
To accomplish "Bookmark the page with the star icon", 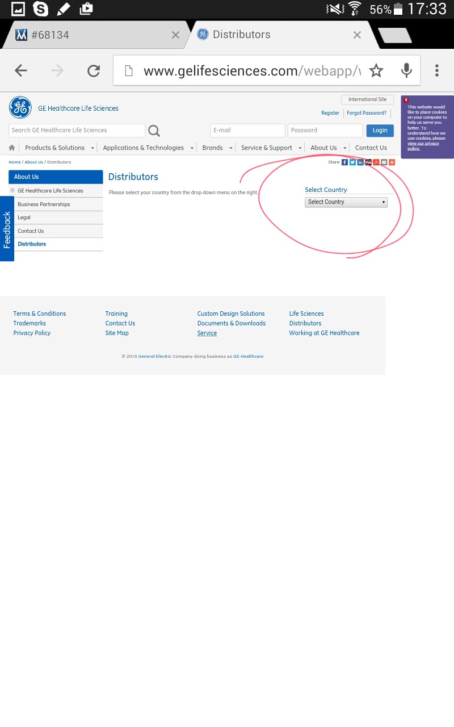I will [x=376, y=70].
